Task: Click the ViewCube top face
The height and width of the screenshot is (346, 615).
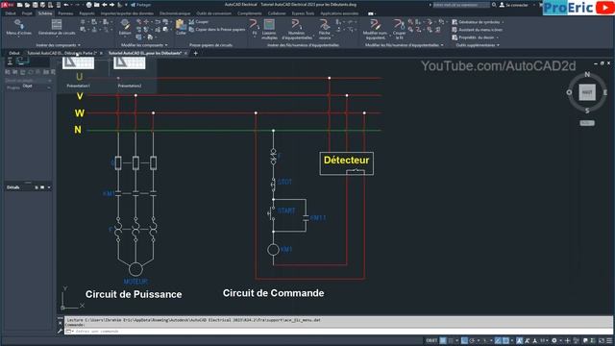Action: [587, 92]
